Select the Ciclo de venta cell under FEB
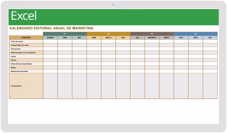Viewport: 227px width, 133px height. pyautogui.click(x=65, y=41)
